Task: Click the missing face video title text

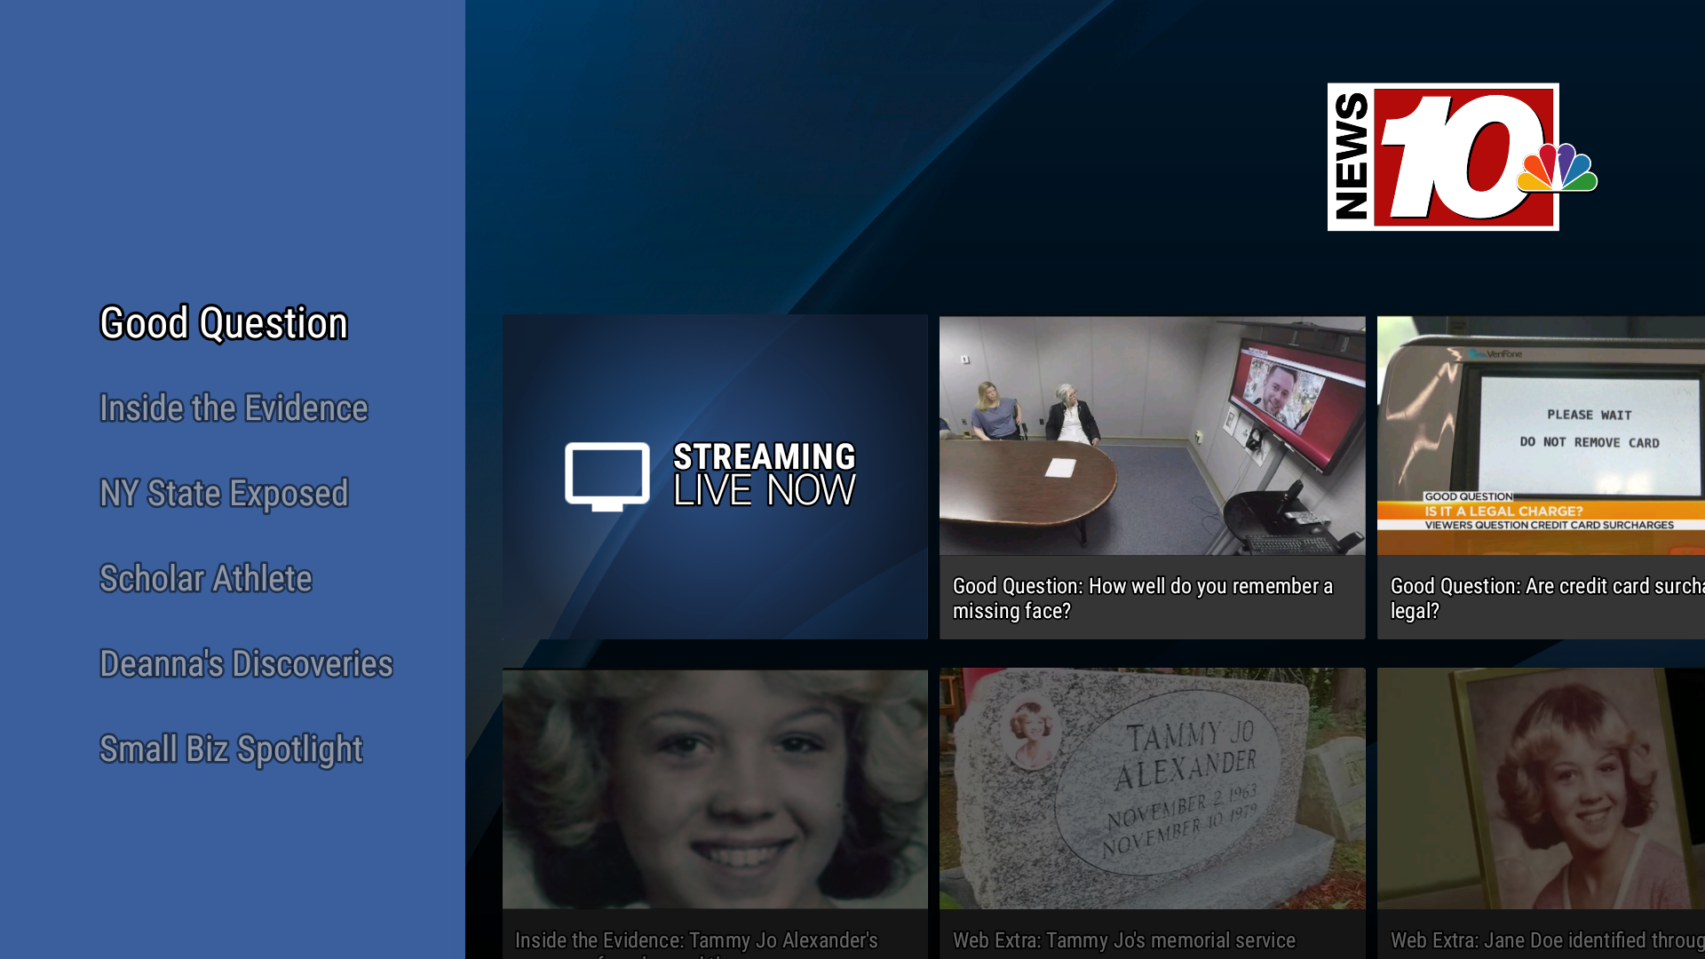Action: 1144,598
